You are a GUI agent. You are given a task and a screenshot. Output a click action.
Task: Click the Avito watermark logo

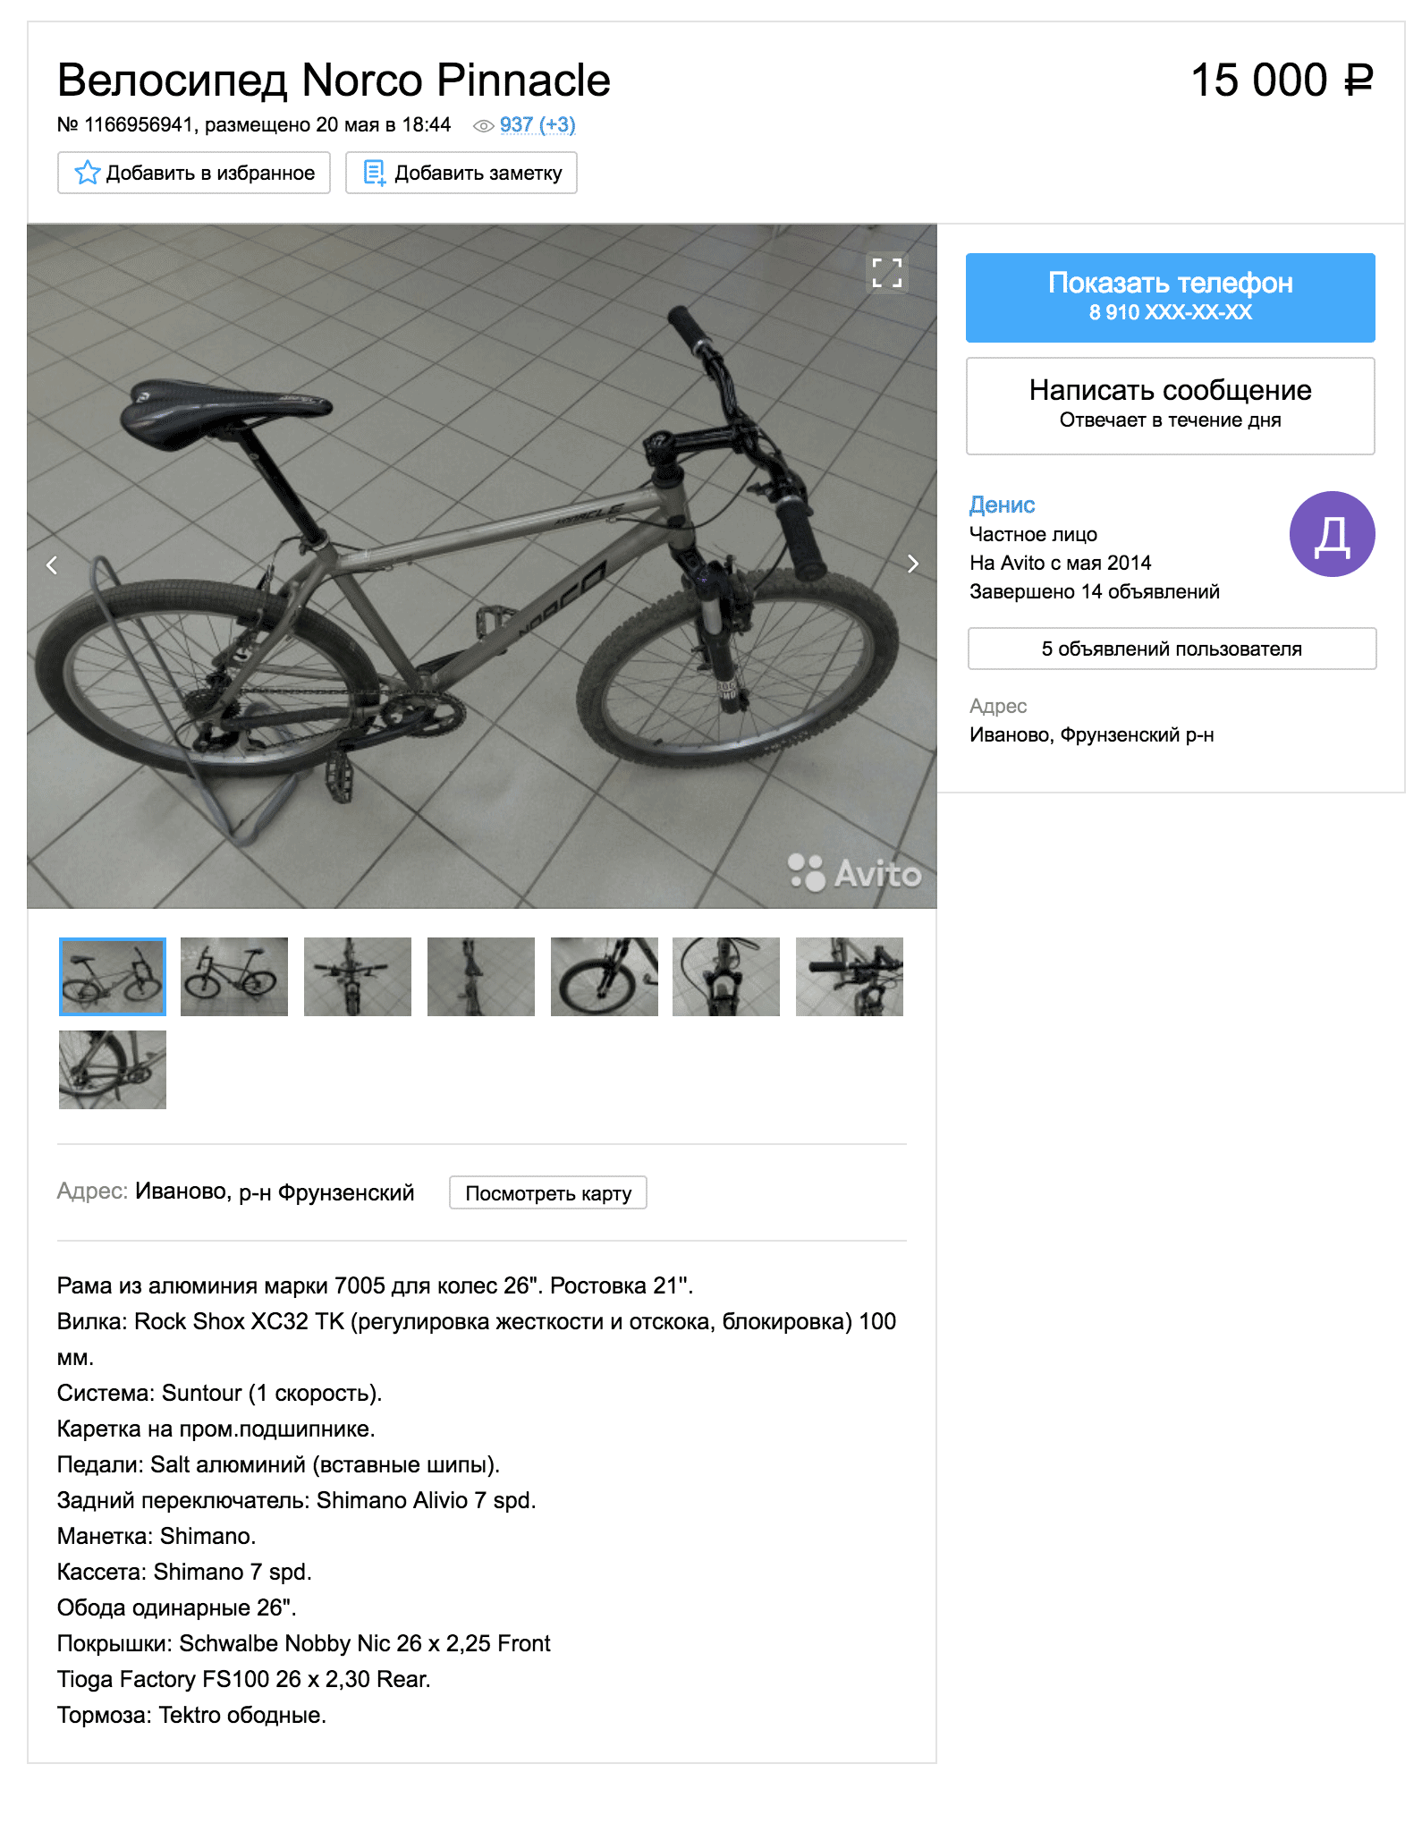point(854,872)
